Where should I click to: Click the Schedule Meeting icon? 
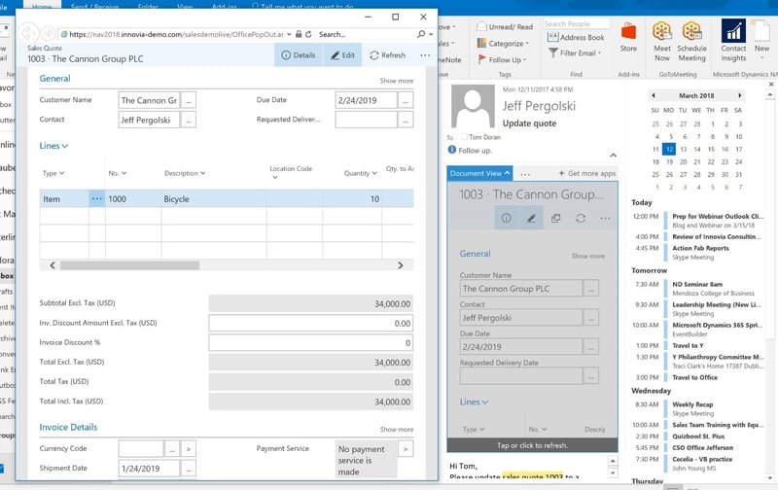691,41
